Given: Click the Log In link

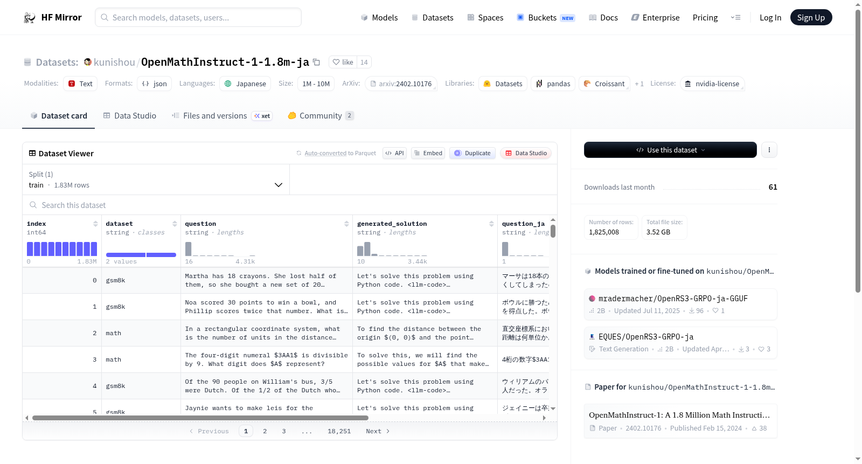Looking at the screenshot, I should (x=770, y=18).
